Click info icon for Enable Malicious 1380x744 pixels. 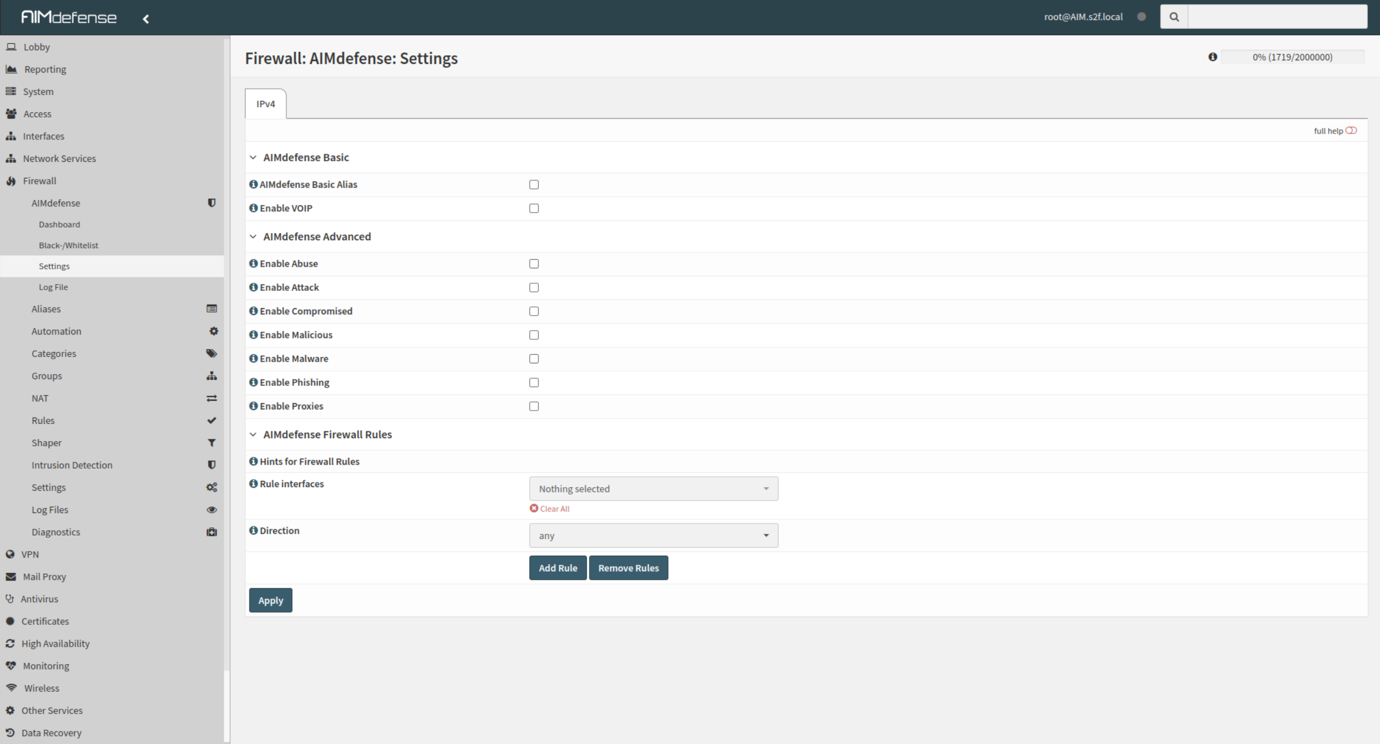pos(253,335)
